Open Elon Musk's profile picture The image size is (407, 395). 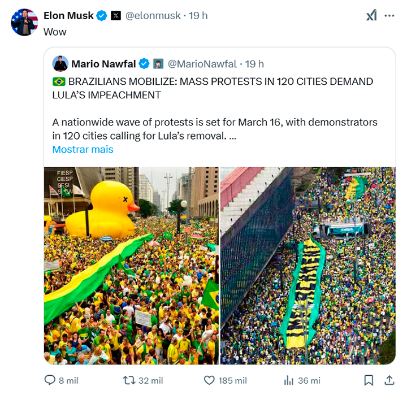click(x=24, y=23)
